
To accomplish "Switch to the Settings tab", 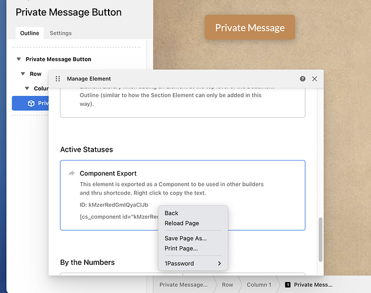I will point(60,33).
